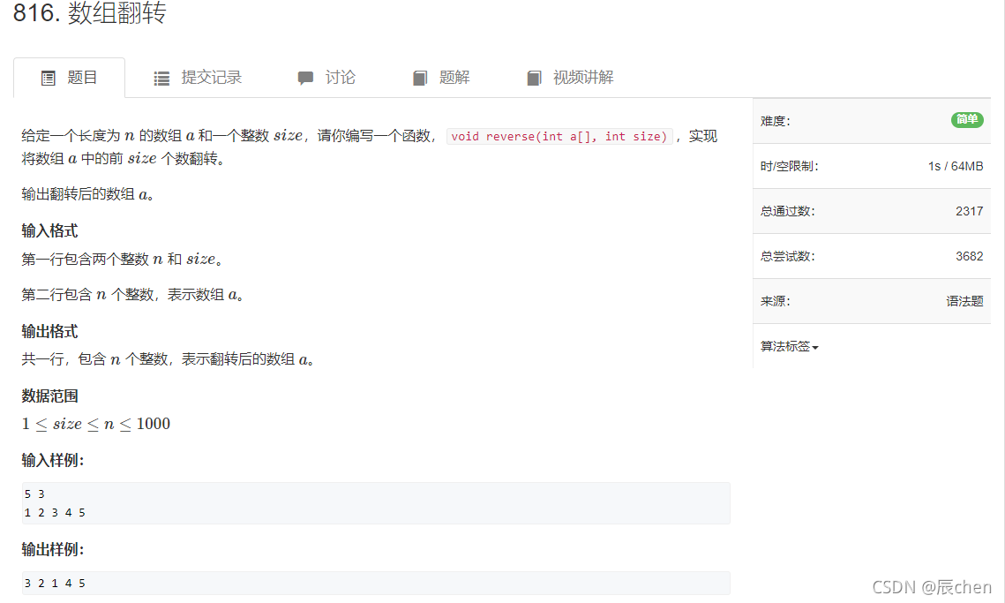This screenshot has width=1005, height=603.
Task: Click the document icon on the 题目 tab
Action: (49, 77)
